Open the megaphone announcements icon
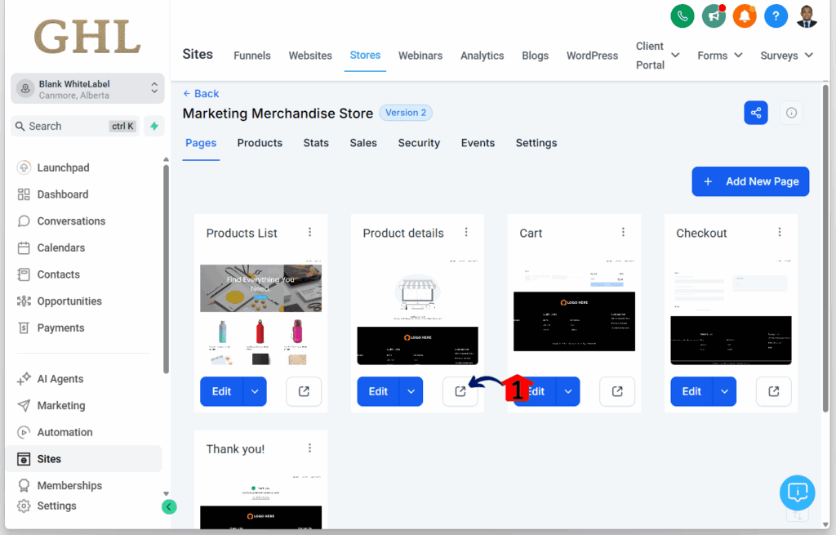836x535 pixels. tap(714, 16)
